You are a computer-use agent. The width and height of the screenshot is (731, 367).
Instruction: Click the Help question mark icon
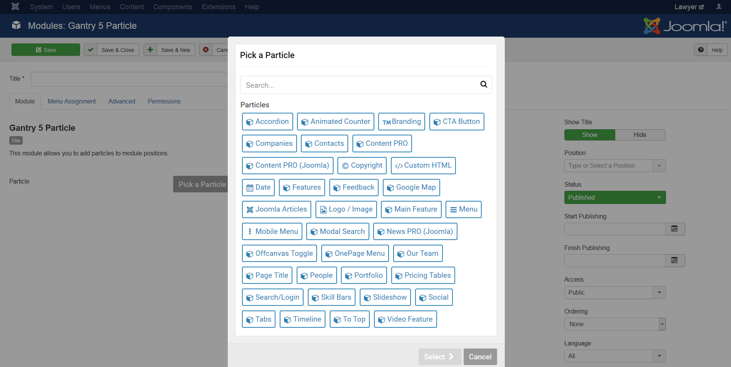click(701, 50)
